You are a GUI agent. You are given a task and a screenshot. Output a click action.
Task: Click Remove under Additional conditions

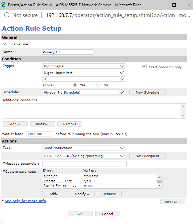pyautogui.click(x=70, y=124)
